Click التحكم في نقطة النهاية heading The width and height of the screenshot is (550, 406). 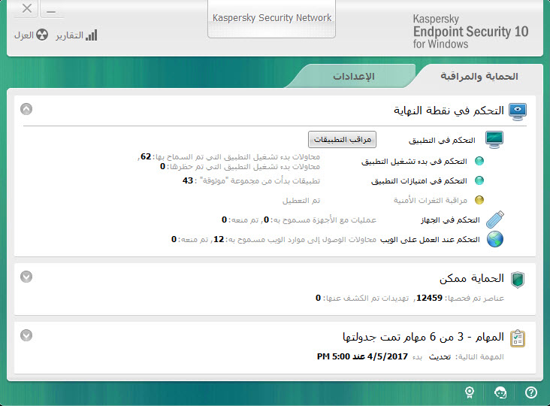click(x=449, y=111)
